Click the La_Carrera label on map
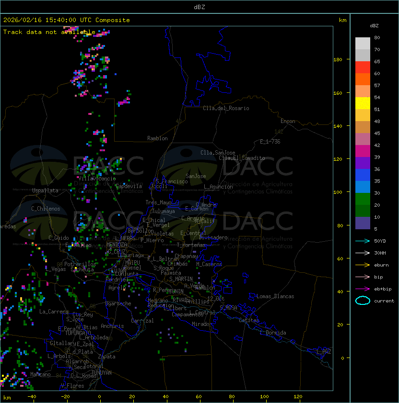This screenshot has width=399, height=403. coord(54,312)
